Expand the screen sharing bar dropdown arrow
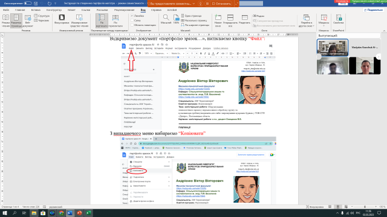Viewport: 387px width, 217px height. pos(193,4)
